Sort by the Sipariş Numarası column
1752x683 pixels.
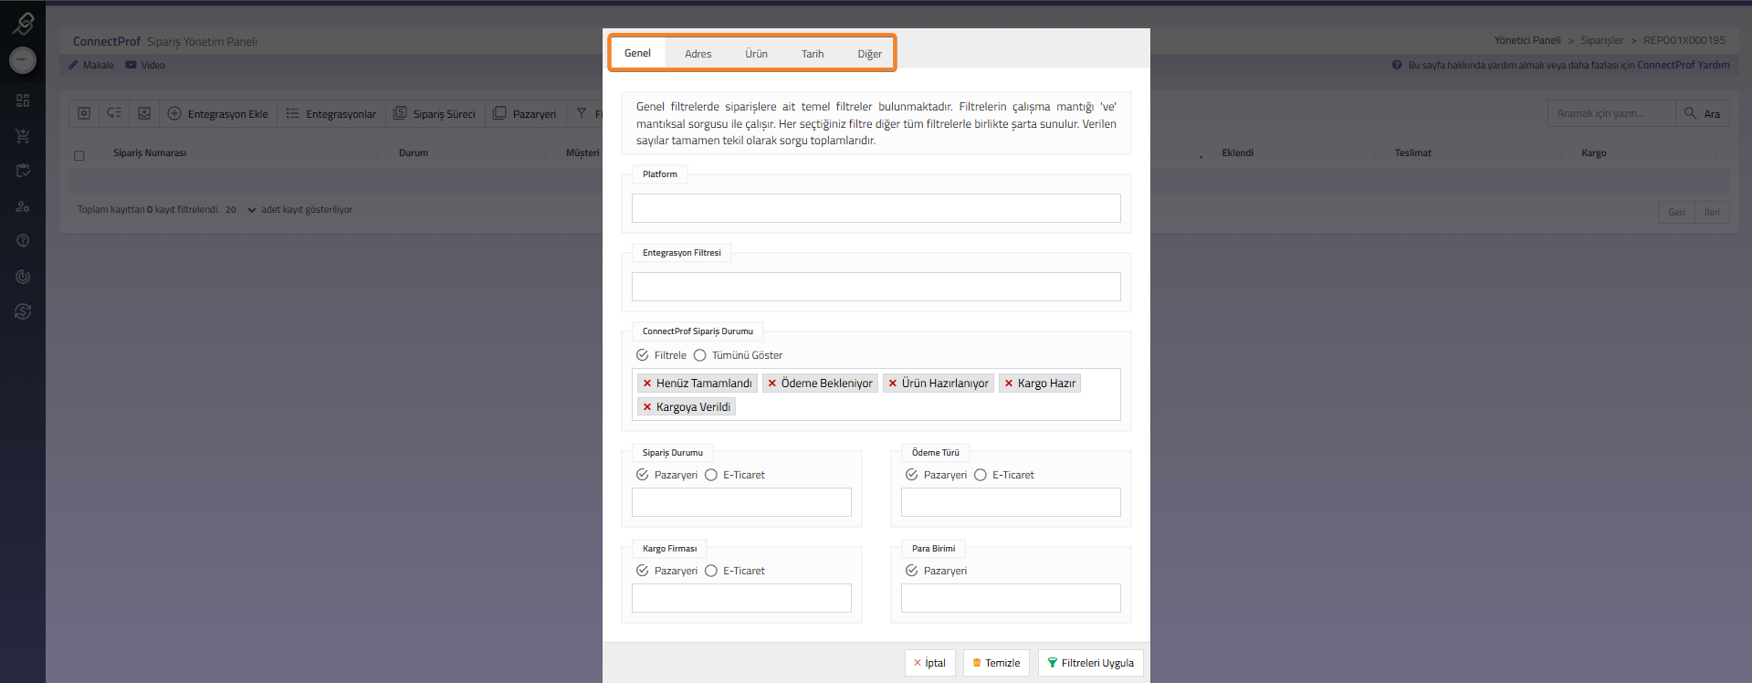pyautogui.click(x=150, y=152)
